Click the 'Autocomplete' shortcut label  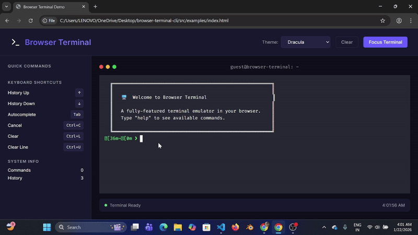pos(21,114)
